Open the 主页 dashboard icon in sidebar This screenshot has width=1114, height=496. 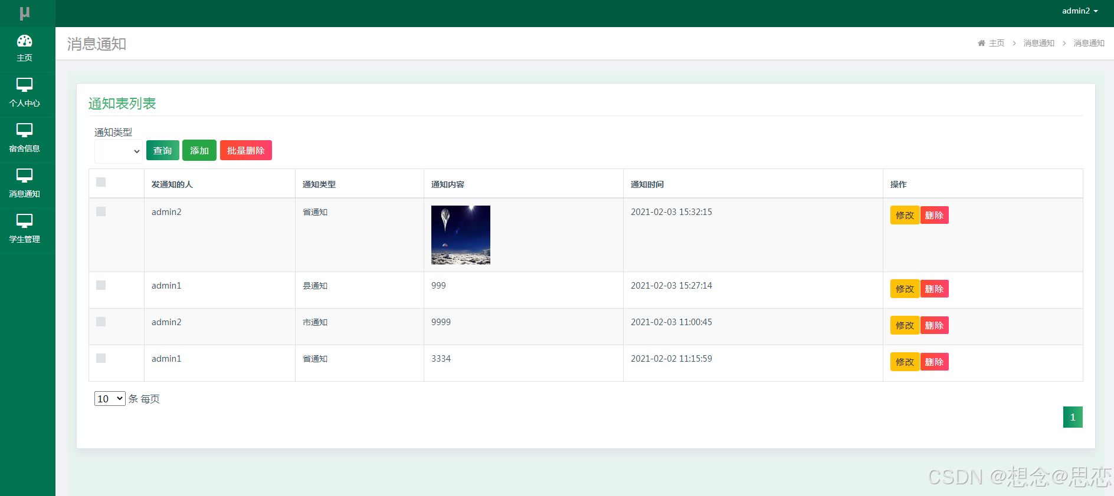pyautogui.click(x=24, y=41)
